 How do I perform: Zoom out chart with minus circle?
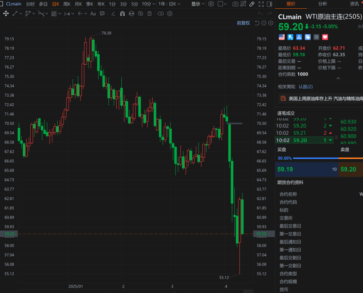tap(264, 23)
